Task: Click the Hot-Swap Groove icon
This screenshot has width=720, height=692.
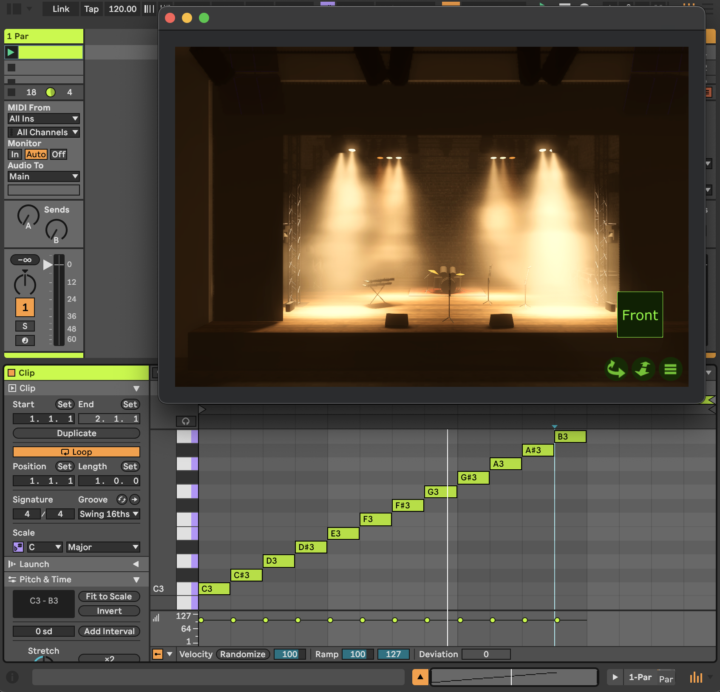Action: coord(122,499)
